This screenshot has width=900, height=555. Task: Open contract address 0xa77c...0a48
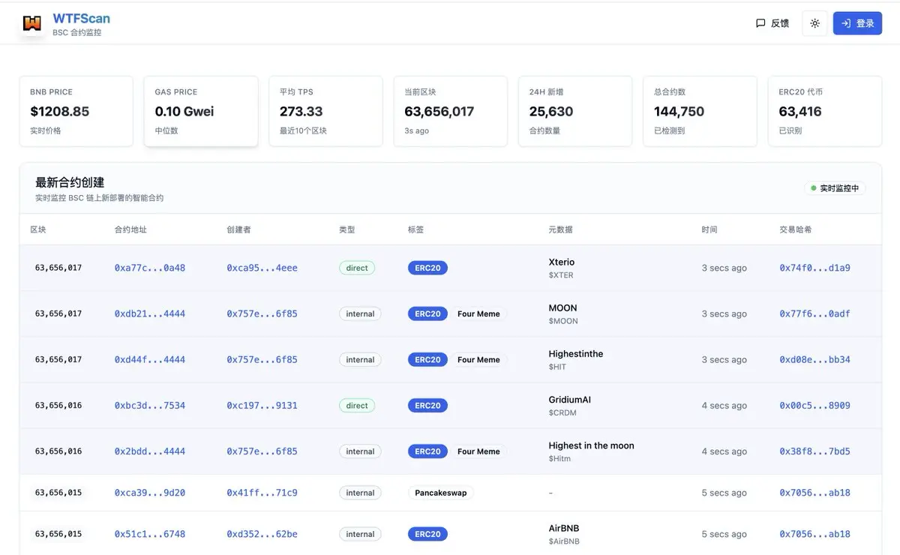pos(149,268)
